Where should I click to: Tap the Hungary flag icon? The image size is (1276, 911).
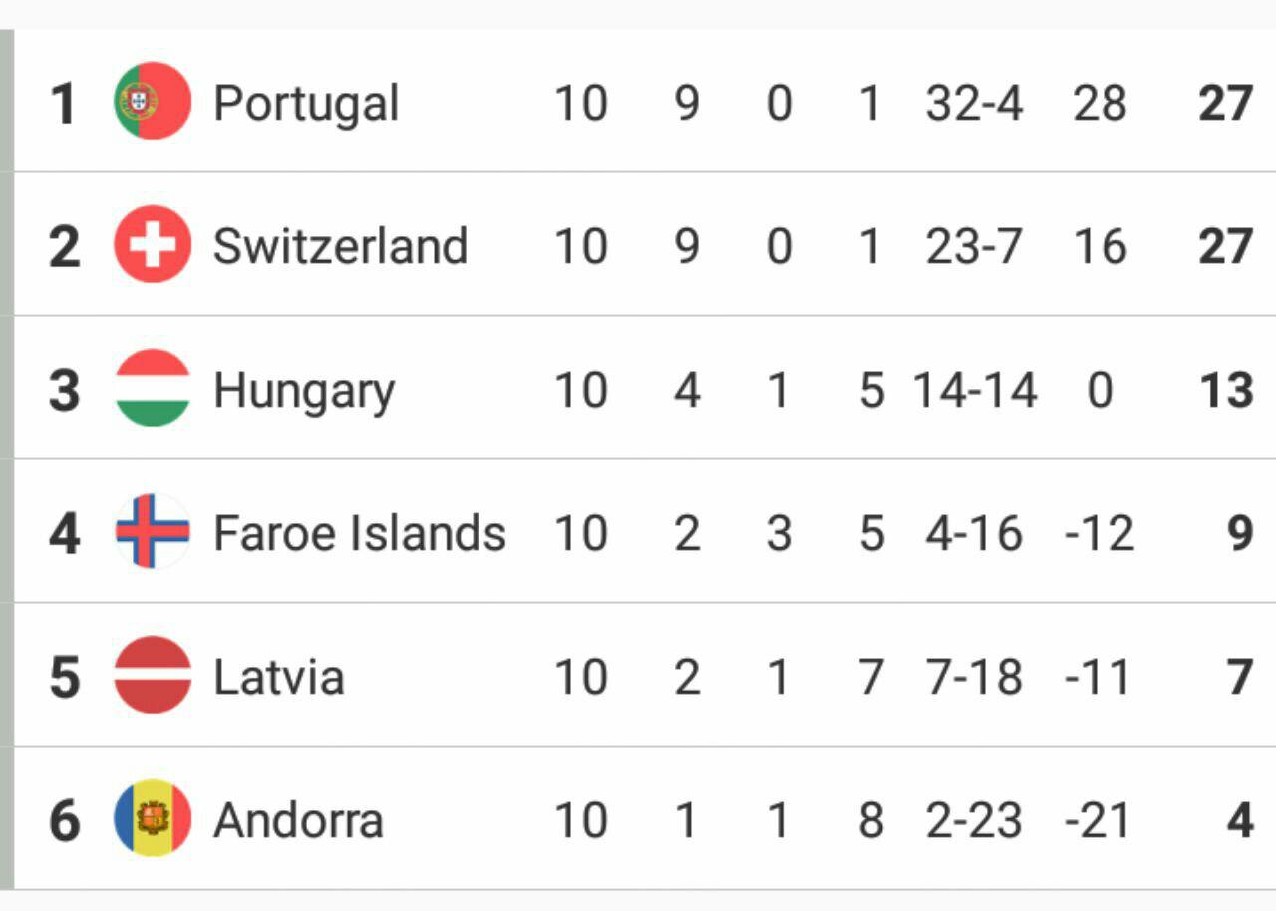153,388
